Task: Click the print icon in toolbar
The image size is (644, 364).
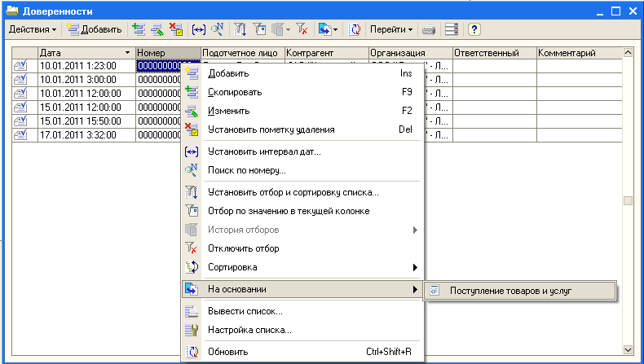Action: [429, 29]
